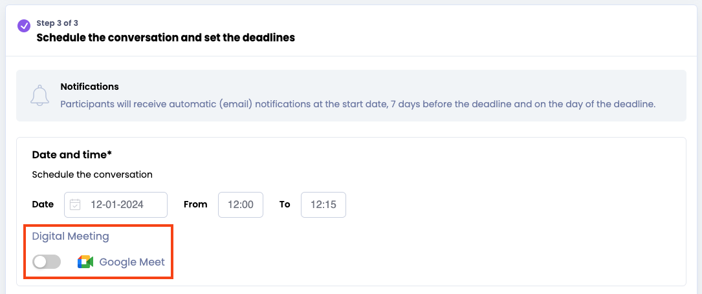
Task: Click the automatic email notifications description text
Action: [x=357, y=103]
